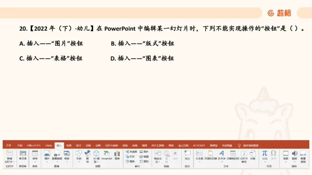Switch to the PDF工具集 tab
The image size is (312, 175).
158,145
